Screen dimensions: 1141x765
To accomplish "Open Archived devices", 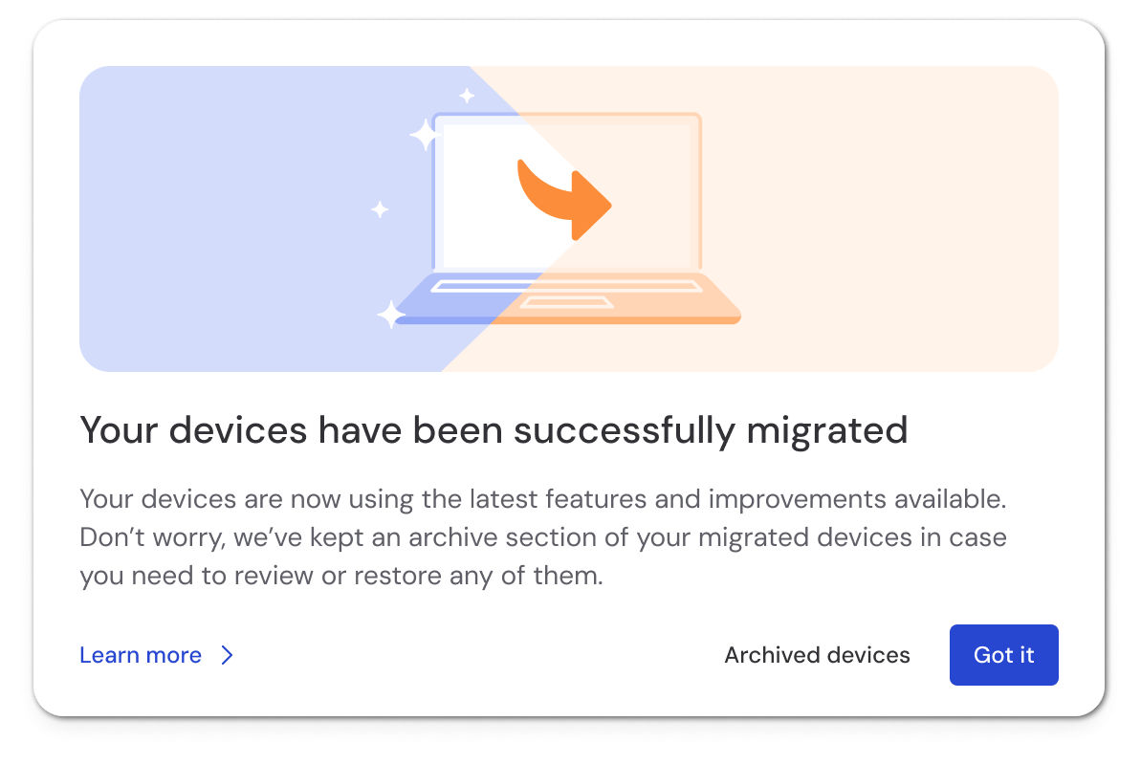I will coord(817,655).
